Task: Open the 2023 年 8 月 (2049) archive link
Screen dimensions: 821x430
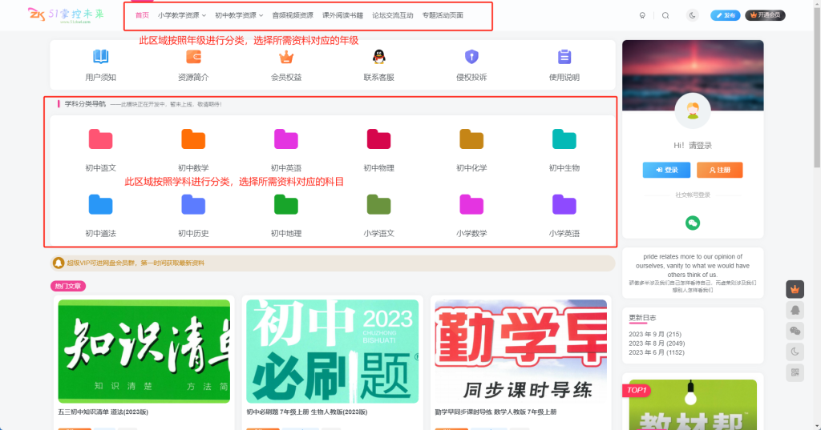Action: 657,344
